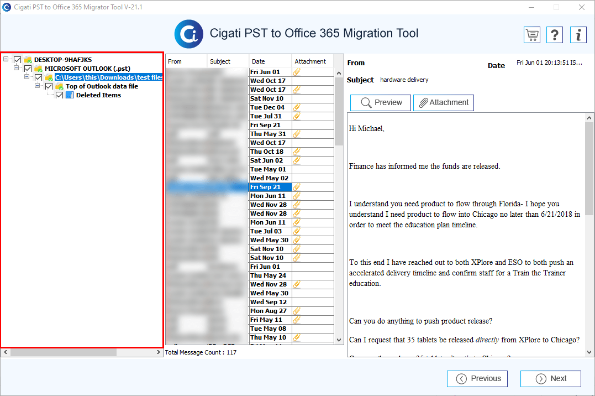This screenshot has height=396, width=595.
Task: Collapse the DESKTOP-9HAFJKS tree node
Action: pyautogui.click(x=6, y=59)
